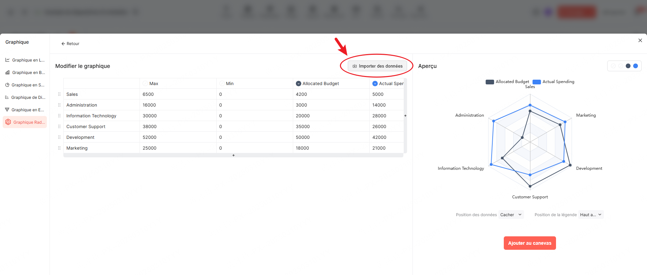647x275 pixels.
Task: Open the Position des données dropdown
Action: point(511,214)
